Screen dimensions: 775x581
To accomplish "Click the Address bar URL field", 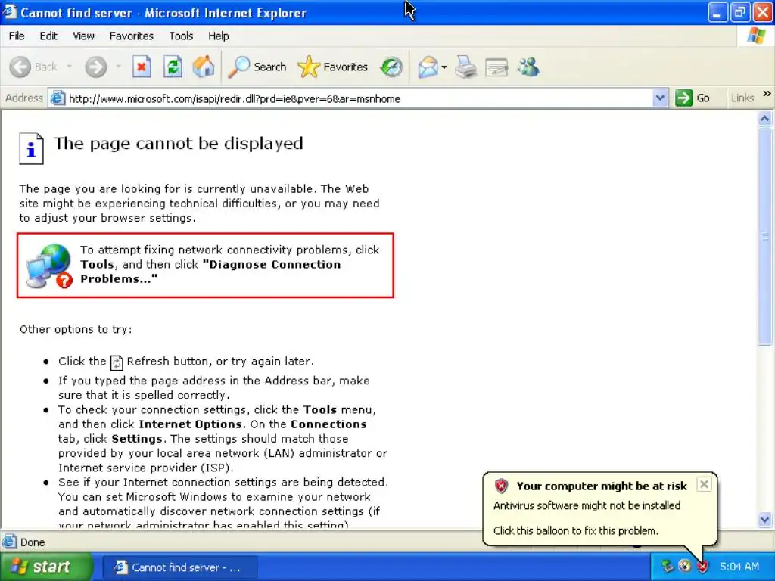I will pyautogui.click(x=359, y=98).
